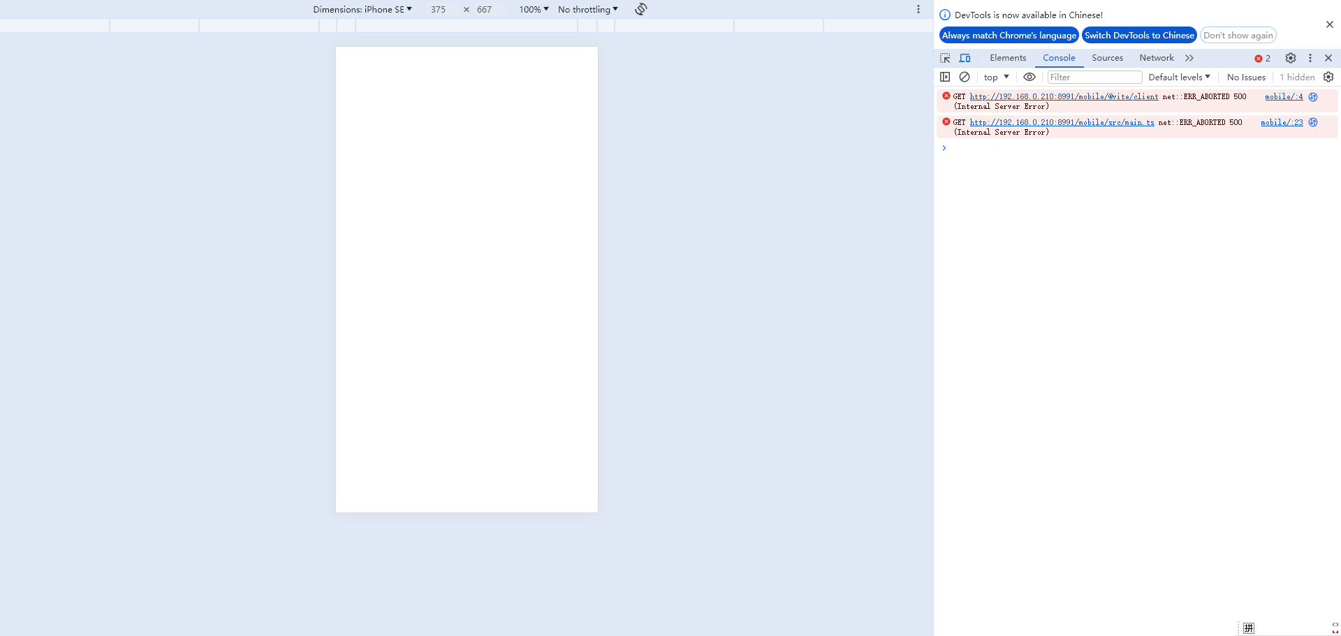This screenshot has height=636, width=1341.
Task: Rotate the device orientation icon
Action: (x=641, y=9)
